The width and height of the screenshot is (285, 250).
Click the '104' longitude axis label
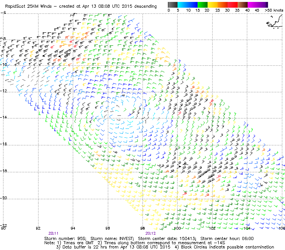tap(247, 228)
